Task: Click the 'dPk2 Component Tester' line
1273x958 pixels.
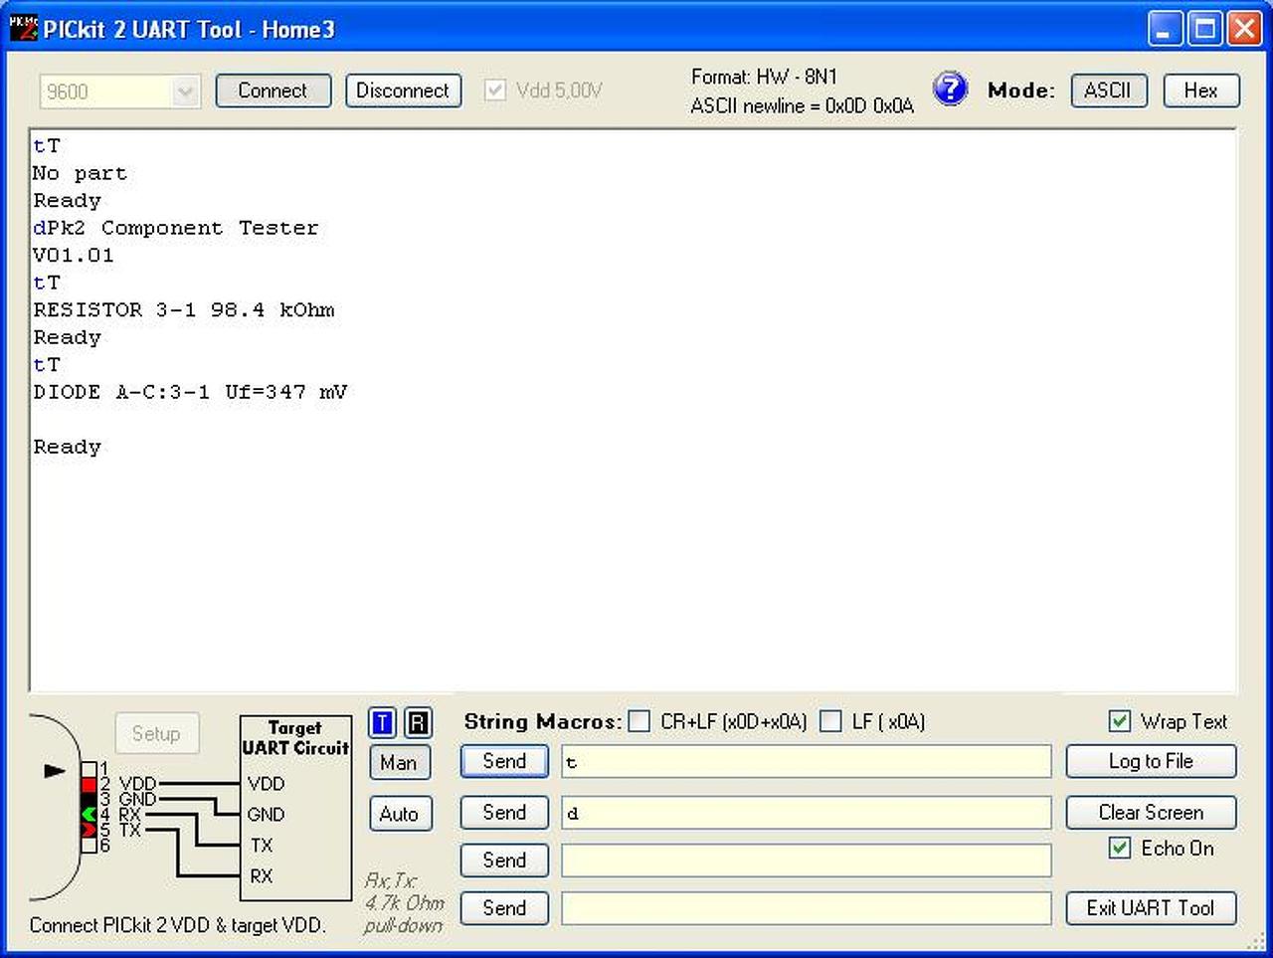Action: (176, 228)
